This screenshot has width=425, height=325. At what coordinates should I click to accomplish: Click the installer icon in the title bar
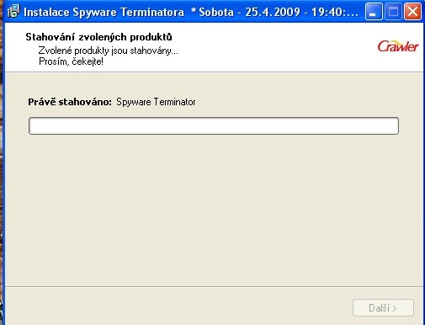pos(13,12)
